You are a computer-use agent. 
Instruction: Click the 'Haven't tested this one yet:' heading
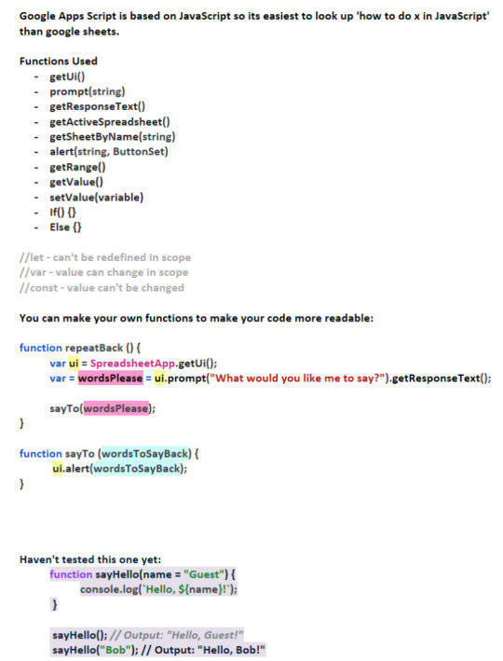click(x=90, y=559)
